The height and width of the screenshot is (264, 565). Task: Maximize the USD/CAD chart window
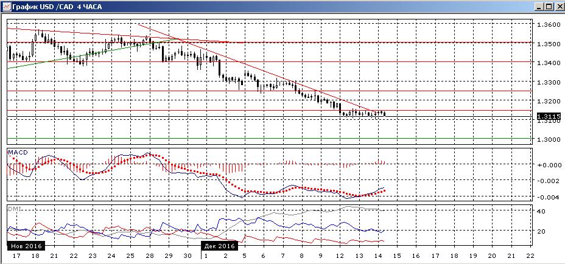coord(548,7)
